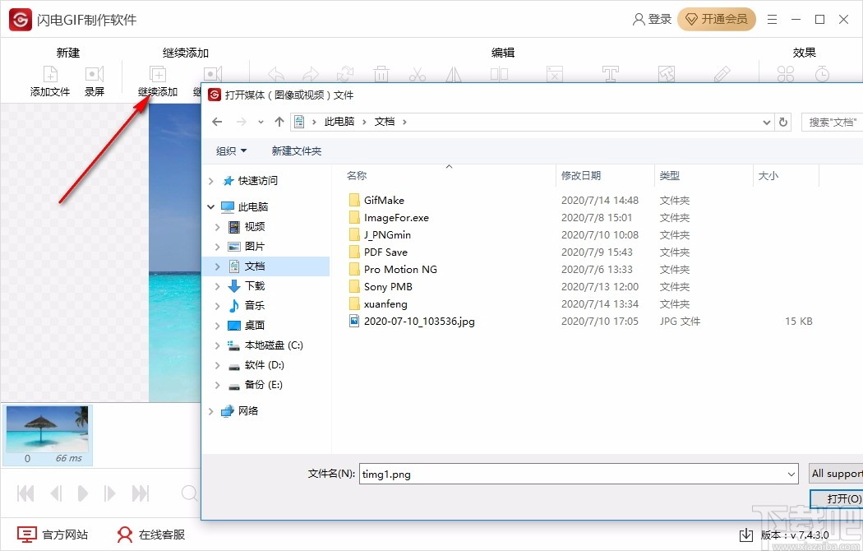Select the Sony PMB folder

coord(388,287)
